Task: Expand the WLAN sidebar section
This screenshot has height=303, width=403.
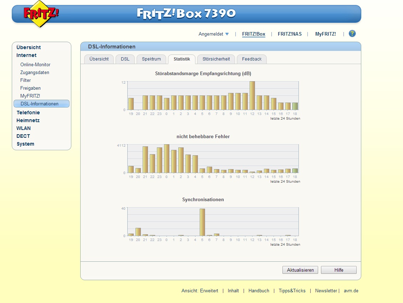Action: pyautogui.click(x=24, y=128)
